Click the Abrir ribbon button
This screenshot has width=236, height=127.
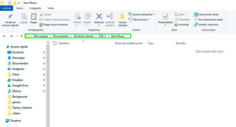pyautogui.click(x=181, y=14)
